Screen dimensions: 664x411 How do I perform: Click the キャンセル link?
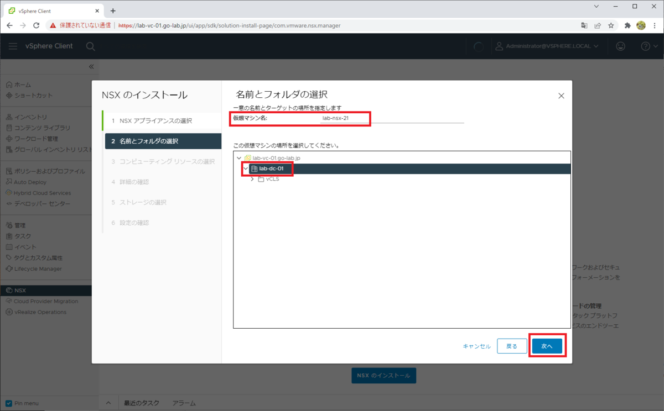coord(476,346)
